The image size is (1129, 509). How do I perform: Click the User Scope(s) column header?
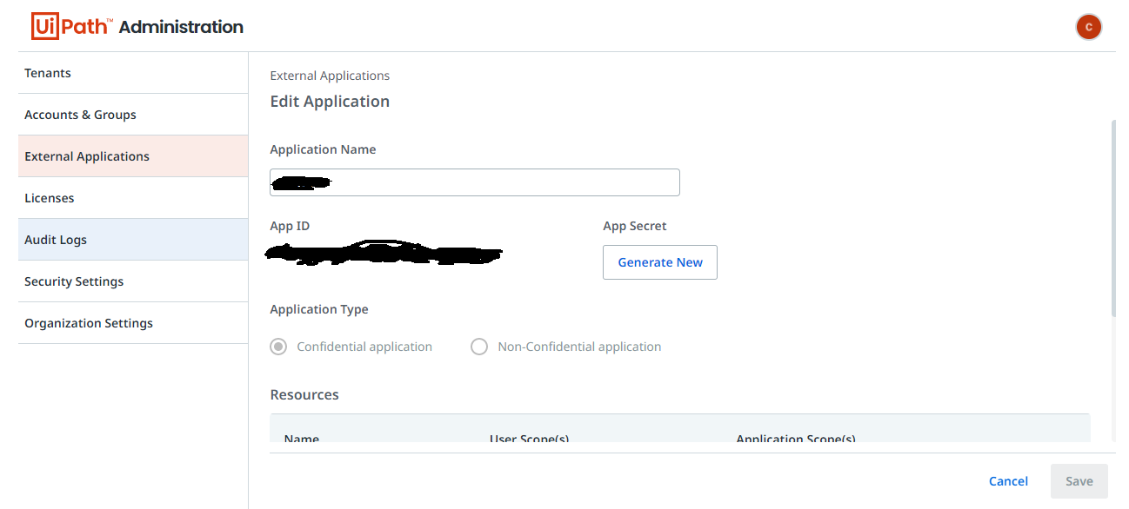coord(529,440)
